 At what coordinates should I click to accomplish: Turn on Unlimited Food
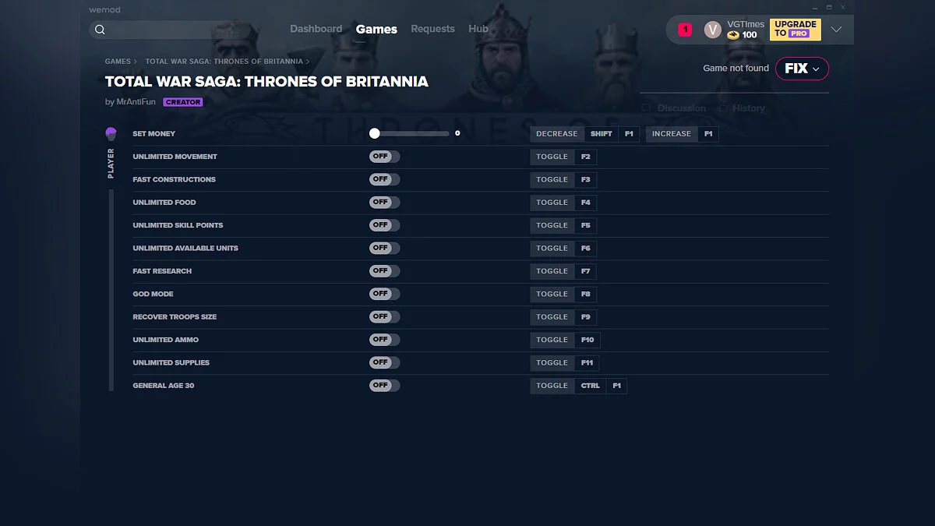tap(384, 202)
